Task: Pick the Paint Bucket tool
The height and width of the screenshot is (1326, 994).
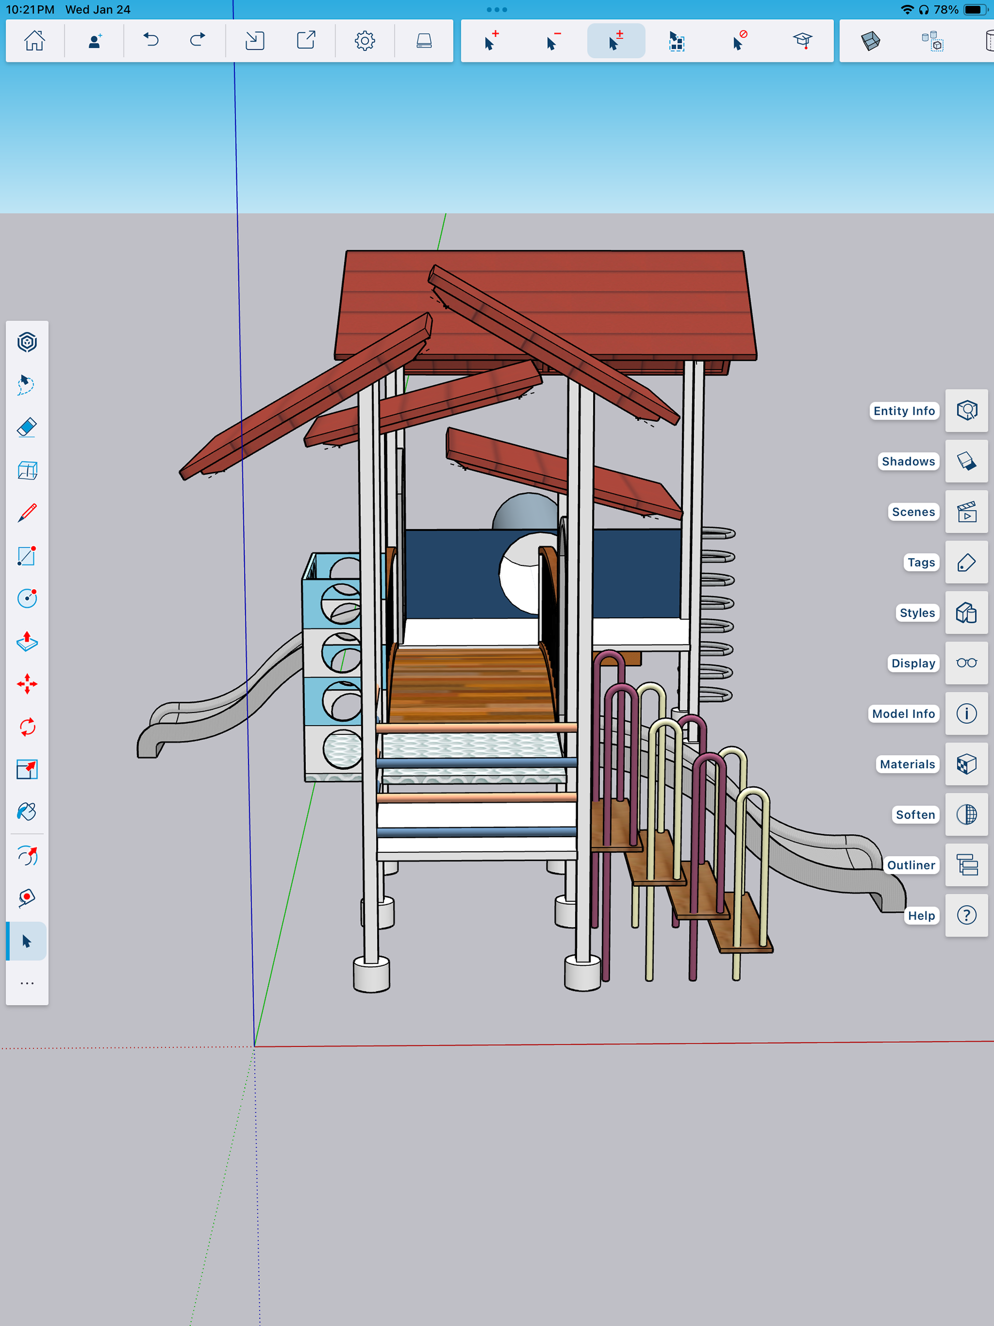Action: [27, 812]
